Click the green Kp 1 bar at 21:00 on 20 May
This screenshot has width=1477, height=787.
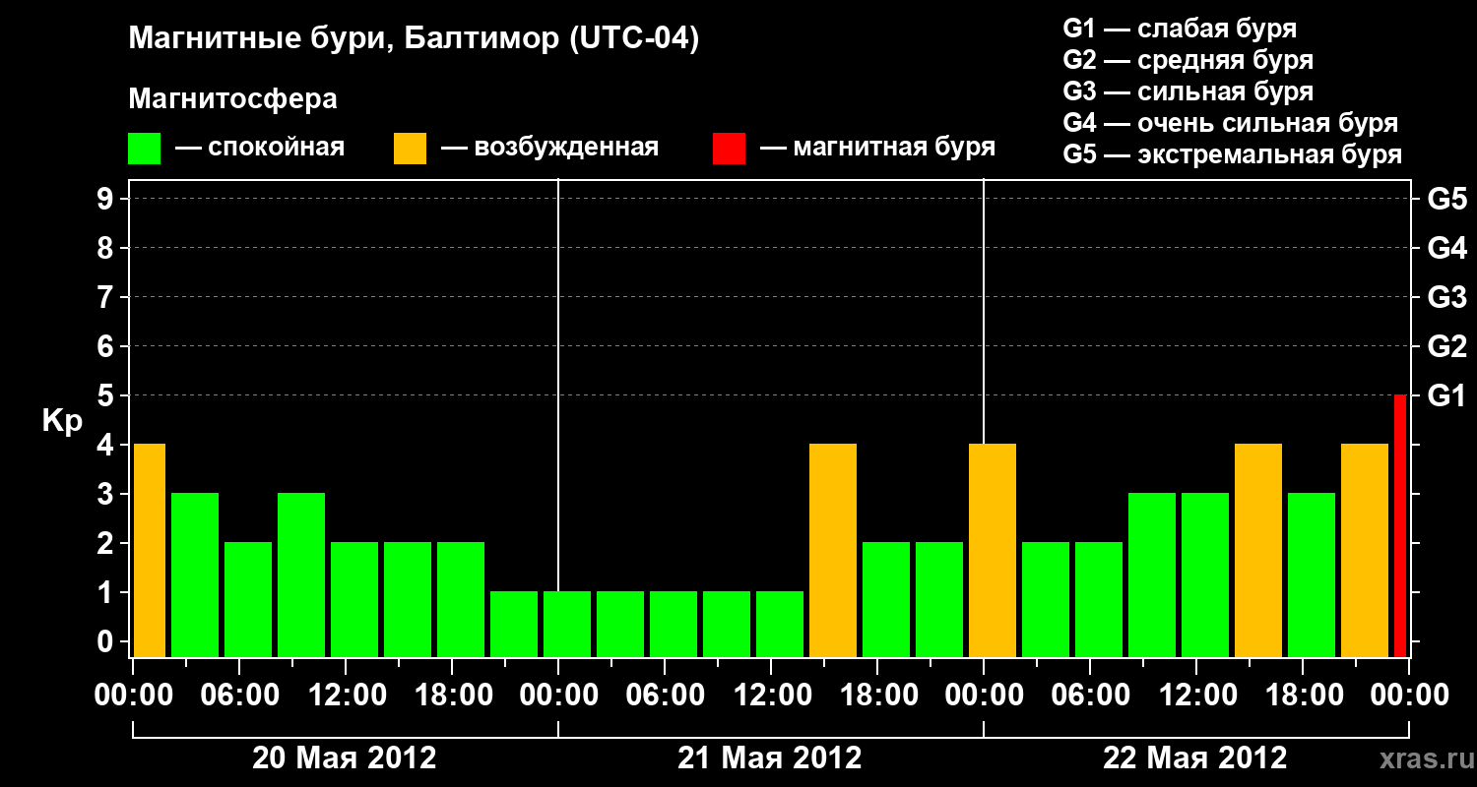pos(514,624)
